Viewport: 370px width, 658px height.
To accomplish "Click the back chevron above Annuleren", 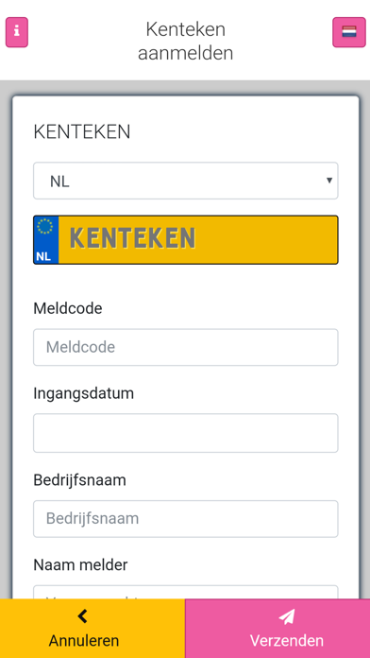I will 82,616.
